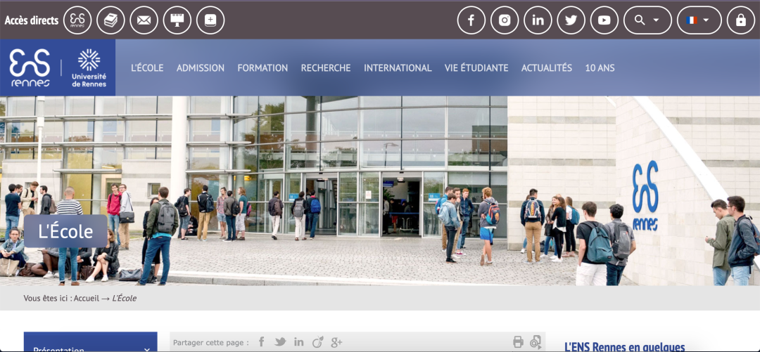The image size is (760, 352).
Task: Share page on Twitter in share bar
Action: tap(280, 342)
